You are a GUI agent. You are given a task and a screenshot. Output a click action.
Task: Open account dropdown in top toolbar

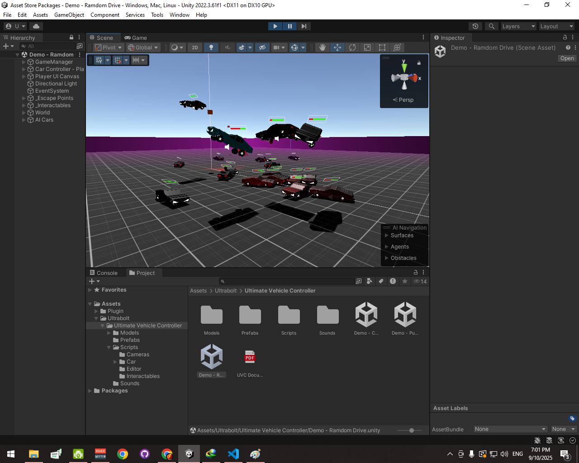pos(15,26)
